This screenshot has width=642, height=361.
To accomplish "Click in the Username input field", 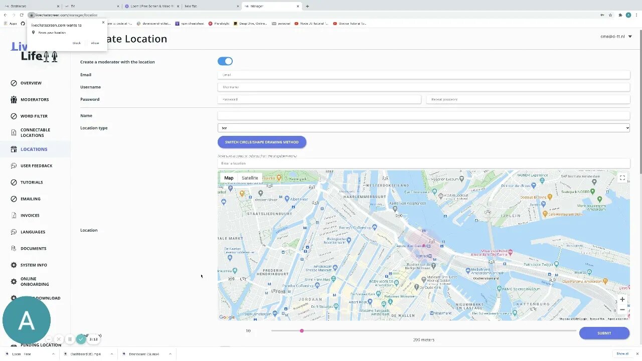I will point(423,87).
